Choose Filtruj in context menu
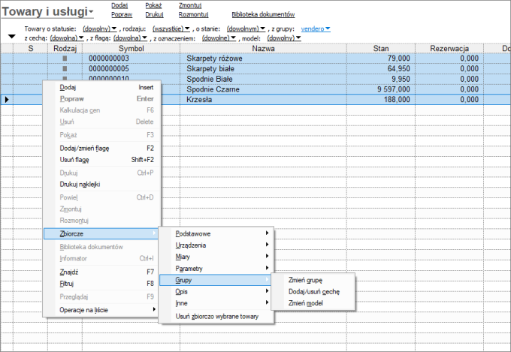The image size is (511, 352). pyautogui.click(x=101, y=284)
